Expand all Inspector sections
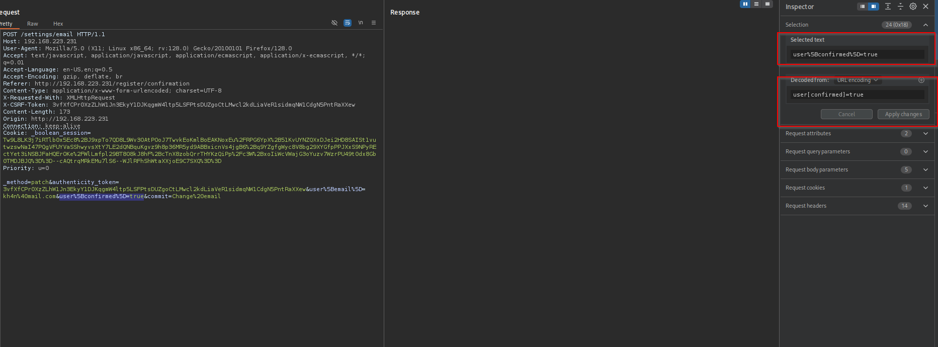 coord(888,7)
